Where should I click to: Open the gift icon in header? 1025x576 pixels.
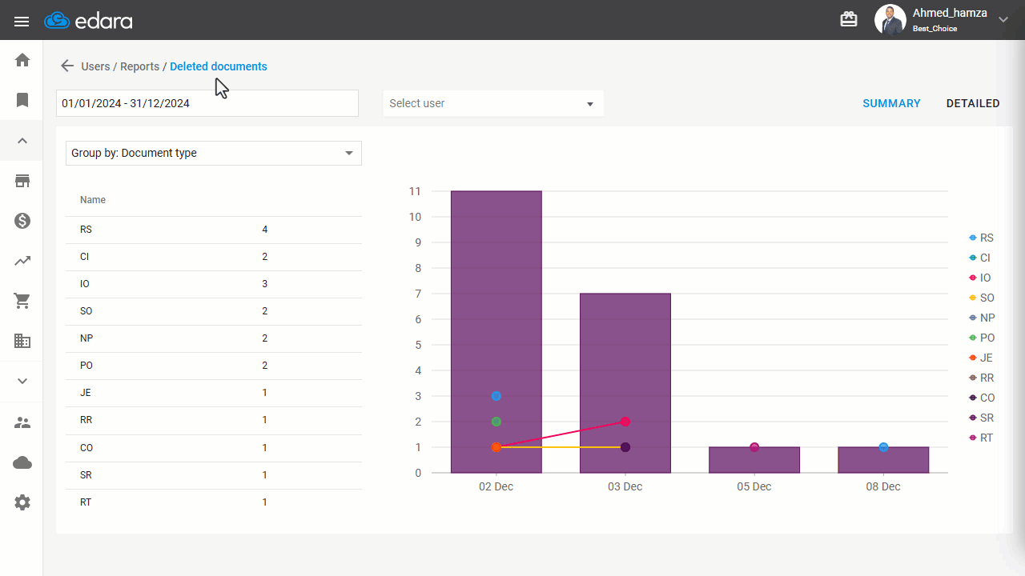click(849, 19)
